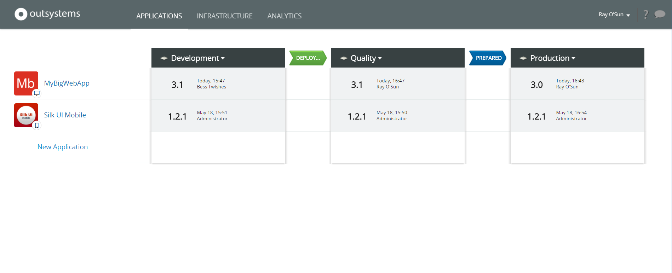This screenshot has height=273, width=672.
Task: Click the New Application link
Action: coord(63,147)
